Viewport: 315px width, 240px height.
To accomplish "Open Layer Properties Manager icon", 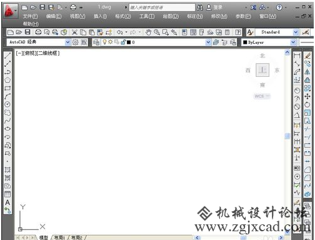I will [x=96, y=42].
